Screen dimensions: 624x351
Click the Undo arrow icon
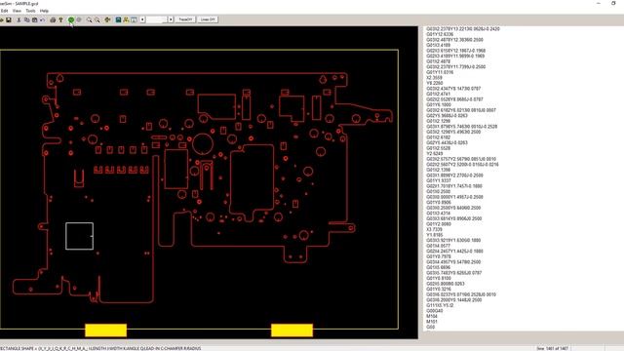coord(42,19)
